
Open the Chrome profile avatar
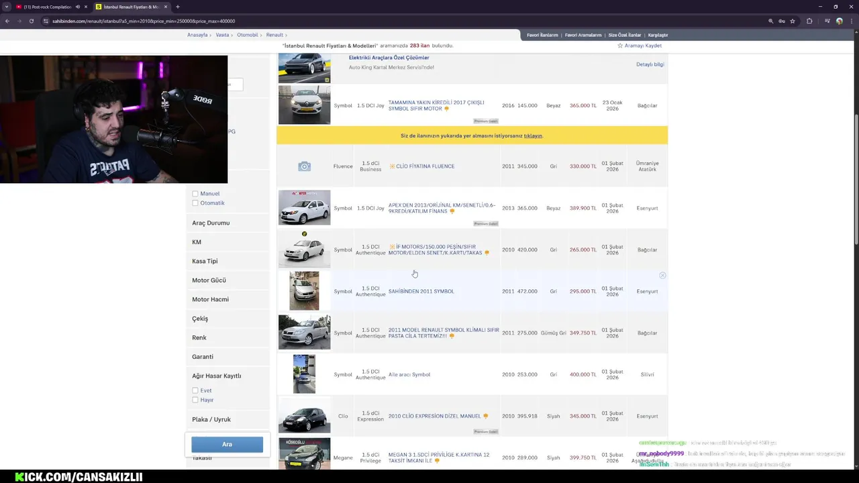[840, 21]
